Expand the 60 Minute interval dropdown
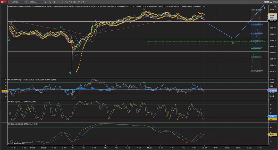 click(x=41, y=2)
